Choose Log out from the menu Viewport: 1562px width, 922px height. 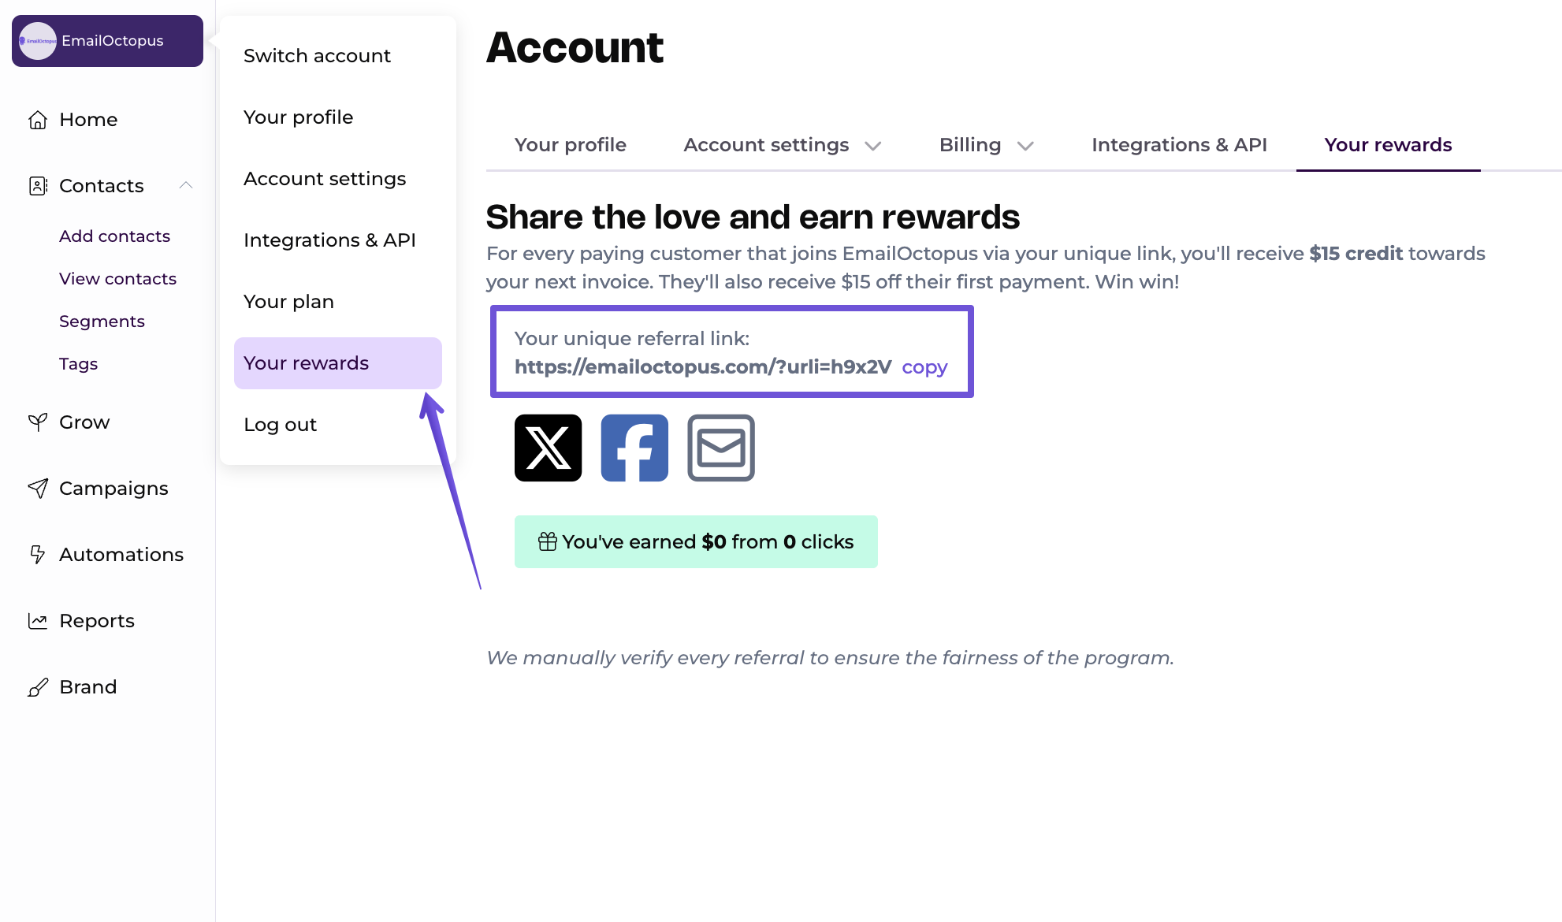[x=280, y=424]
